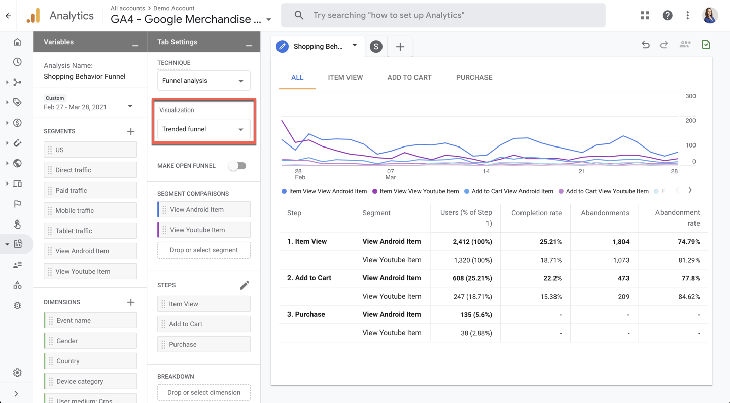Click Item View View Android Item legend
The height and width of the screenshot is (403, 730).
tap(324, 191)
